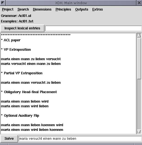Click the scrollbar trough below the thumb
142x145 pixels.
tap(139, 104)
